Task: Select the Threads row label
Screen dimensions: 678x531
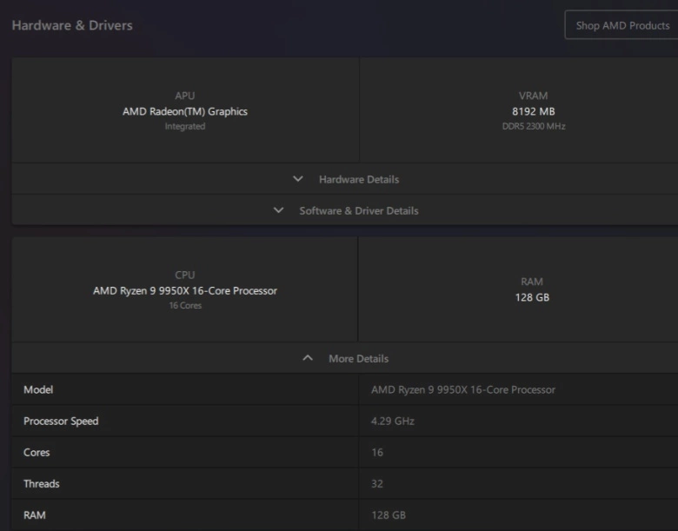Action: [x=42, y=483]
